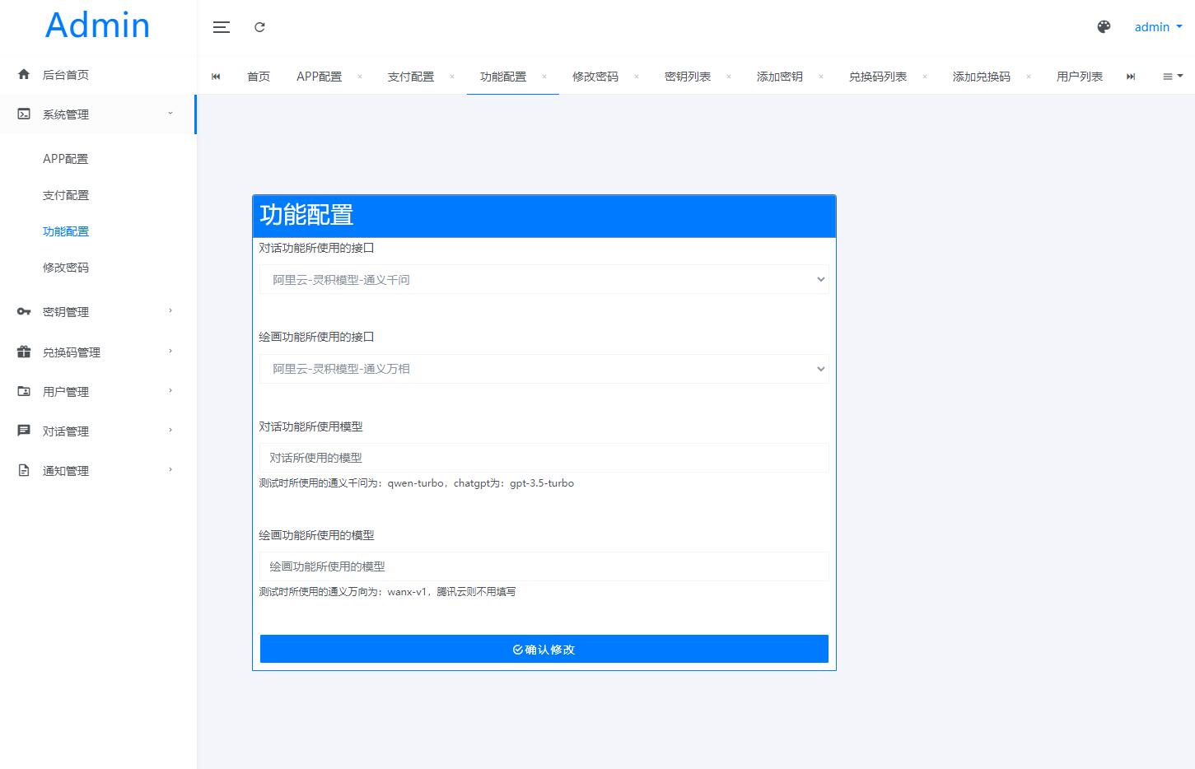Click the refresh page icon

click(x=259, y=27)
